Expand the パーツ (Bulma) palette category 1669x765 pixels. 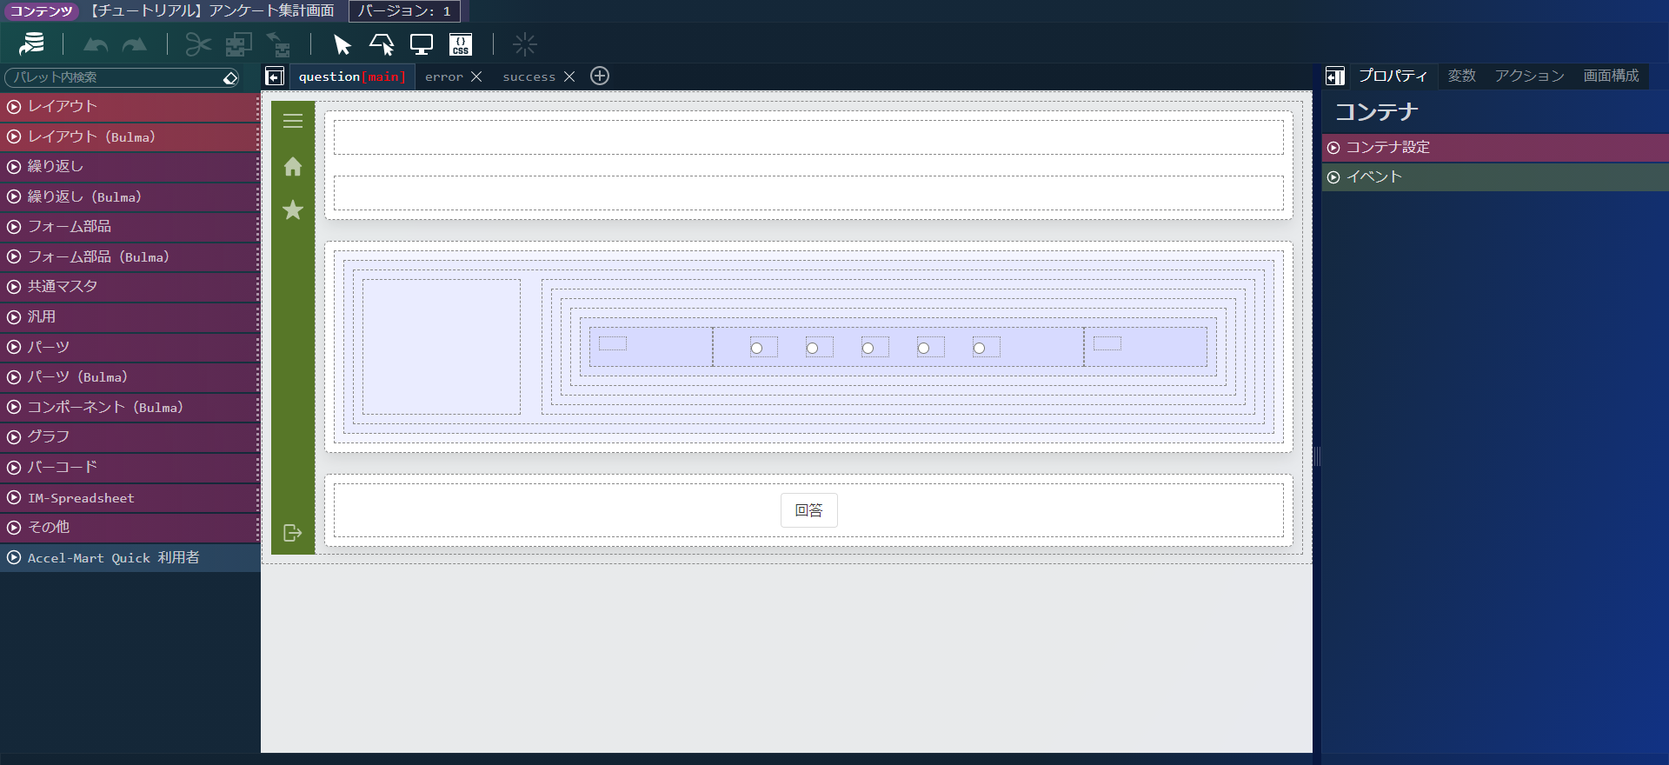coord(130,377)
